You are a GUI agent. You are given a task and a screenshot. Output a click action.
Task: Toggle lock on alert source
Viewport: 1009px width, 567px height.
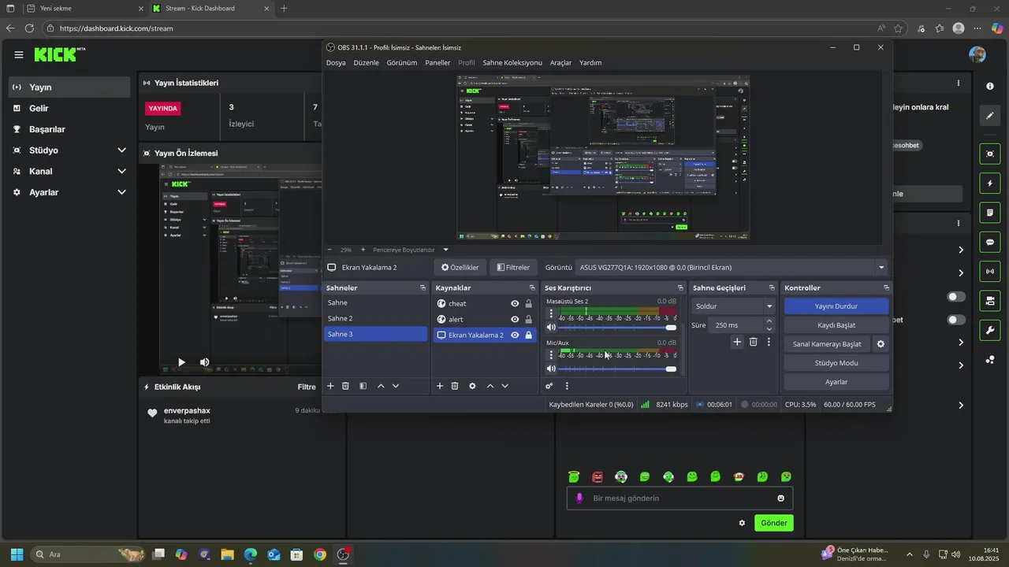click(x=528, y=319)
